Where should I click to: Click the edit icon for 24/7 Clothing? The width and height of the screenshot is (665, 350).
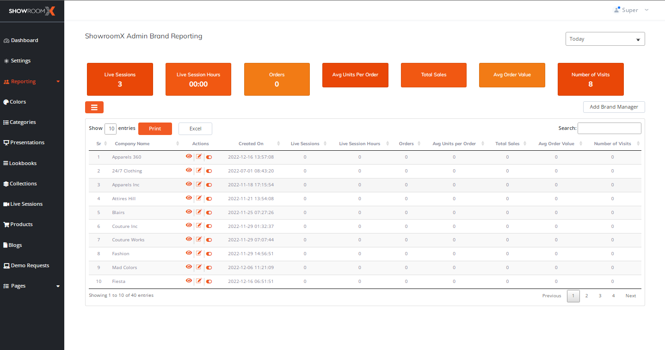[199, 171]
